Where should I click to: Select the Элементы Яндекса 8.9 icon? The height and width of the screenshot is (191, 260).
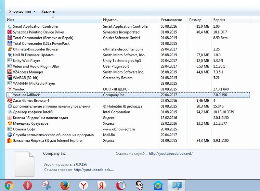coord(10,140)
